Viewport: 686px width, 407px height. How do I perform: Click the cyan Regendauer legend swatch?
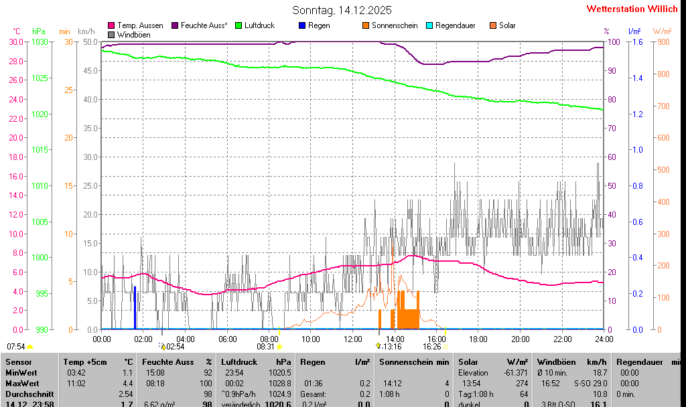[429, 25]
